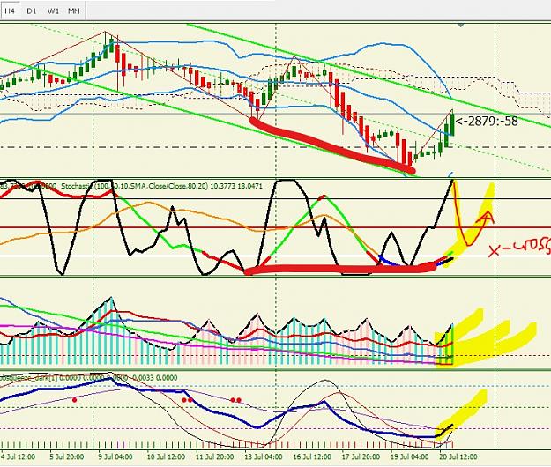Click the 20 Jul 12:00 time label
Image resolution: width=551 pixels, height=467 pixels.
[x=458, y=456]
